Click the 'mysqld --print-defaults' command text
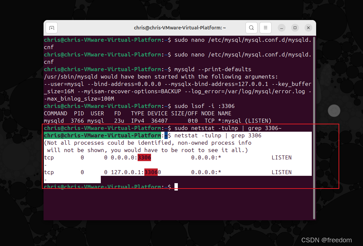This screenshot has height=246, width=363. point(213,69)
